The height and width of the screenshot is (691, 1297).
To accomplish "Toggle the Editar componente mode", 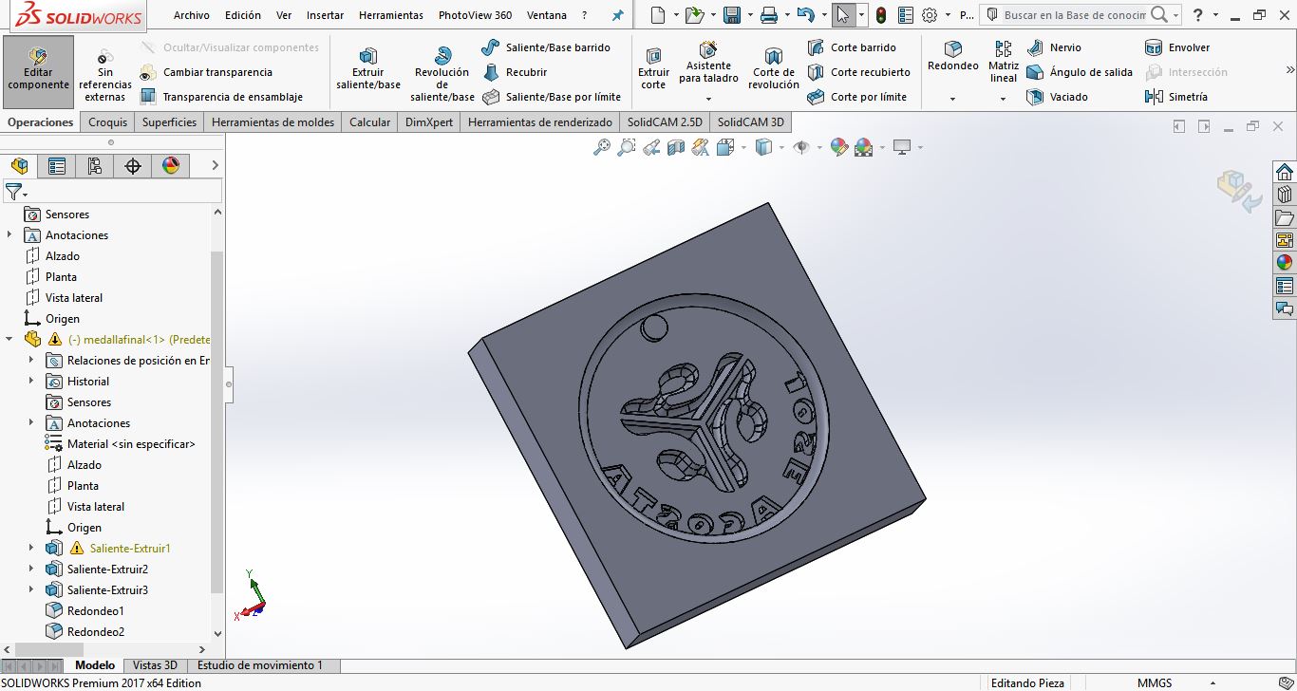I will coord(39,70).
